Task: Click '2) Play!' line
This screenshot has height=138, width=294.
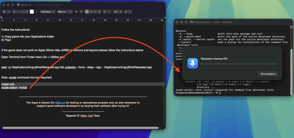Action: click(x=6, y=40)
